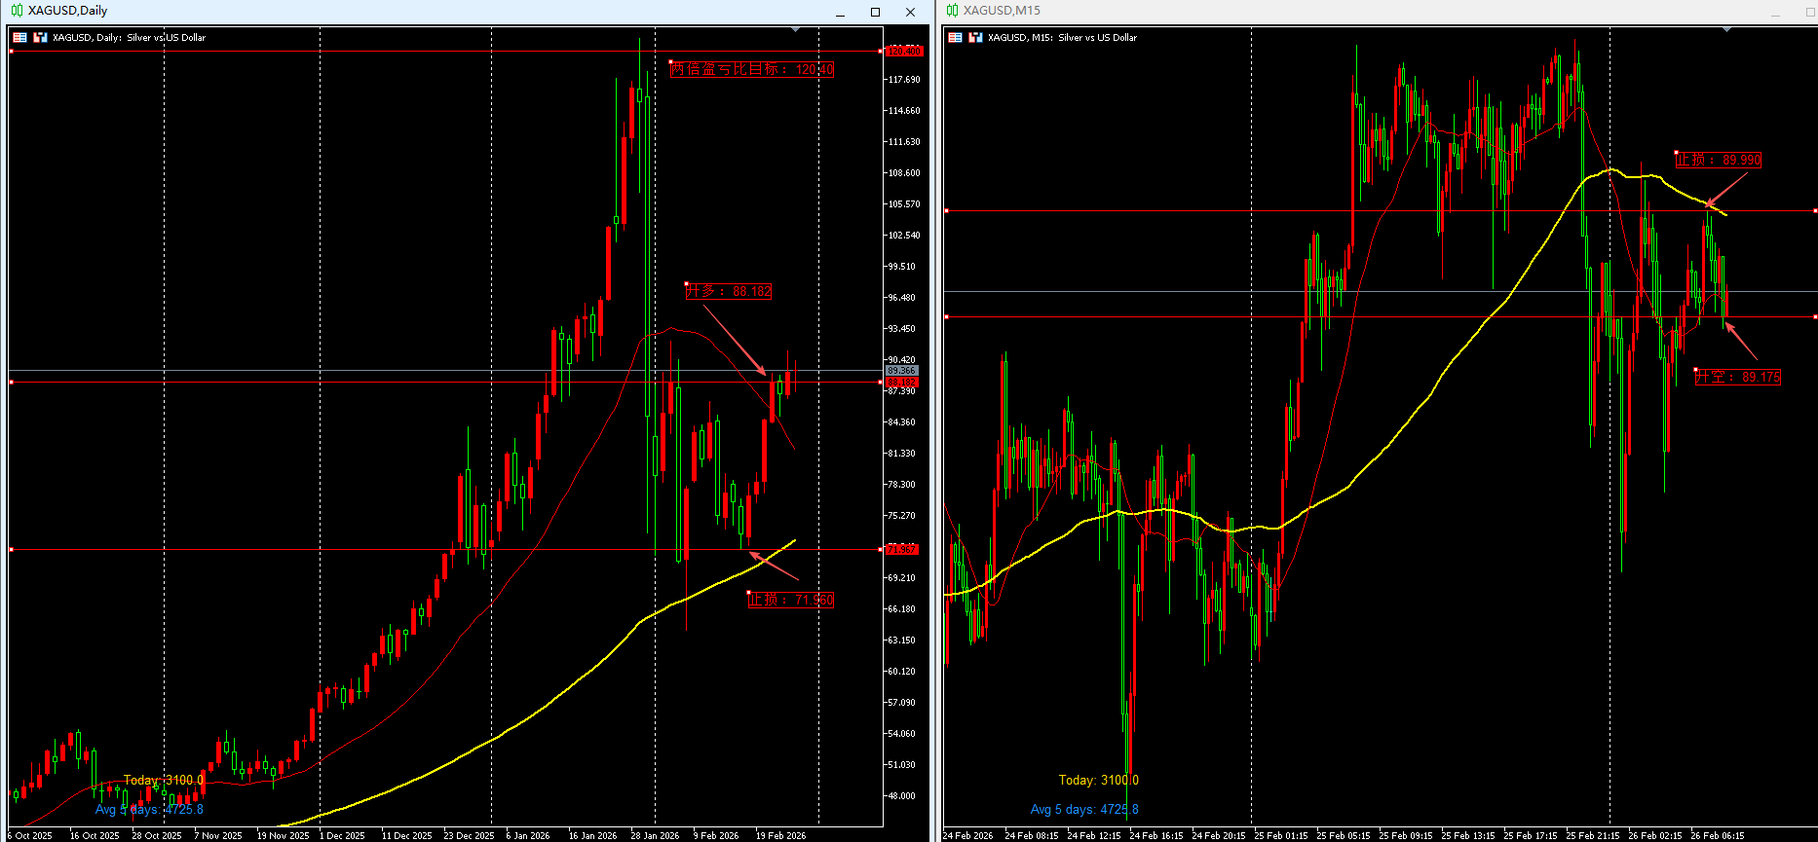Click chart shift triangle on M15 chart
The width and height of the screenshot is (1818, 842).
pos(1726,30)
